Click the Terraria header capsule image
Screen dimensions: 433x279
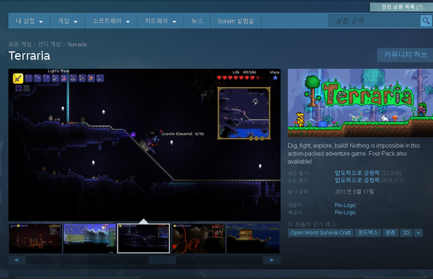click(360, 103)
